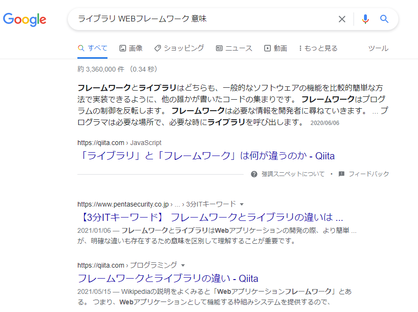Click the Google logo to return home

click(24, 19)
